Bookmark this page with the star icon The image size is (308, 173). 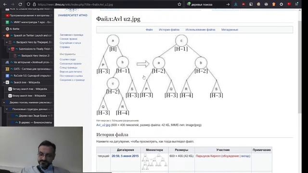(179, 4)
